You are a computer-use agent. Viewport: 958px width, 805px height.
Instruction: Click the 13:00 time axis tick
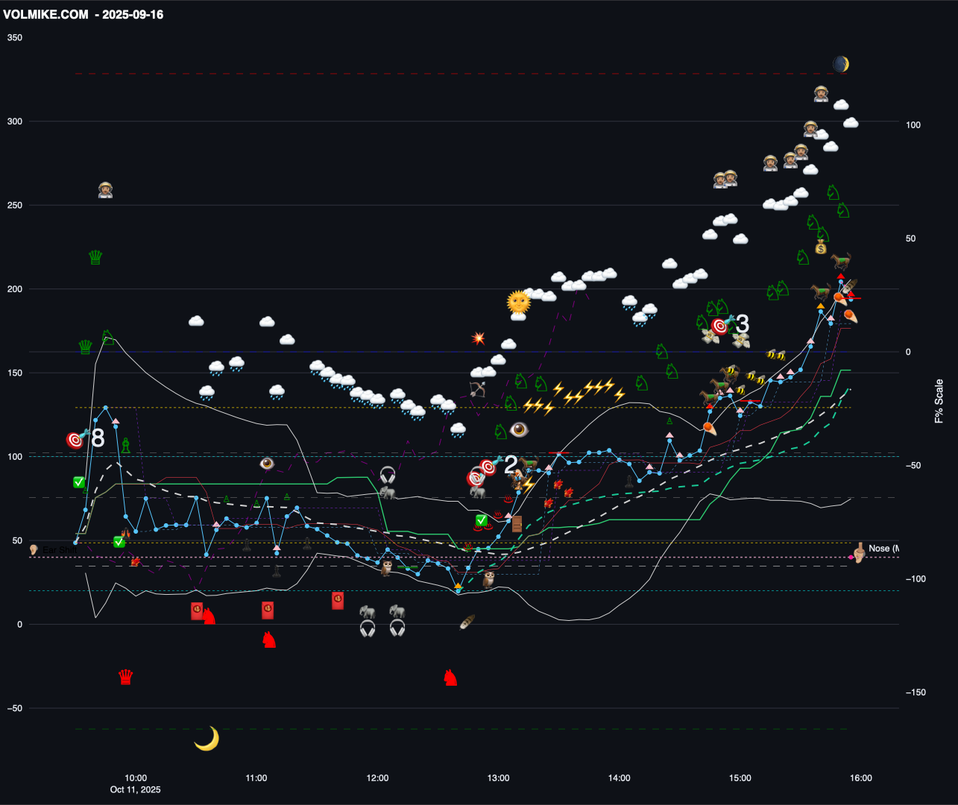click(x=498, y=778)
